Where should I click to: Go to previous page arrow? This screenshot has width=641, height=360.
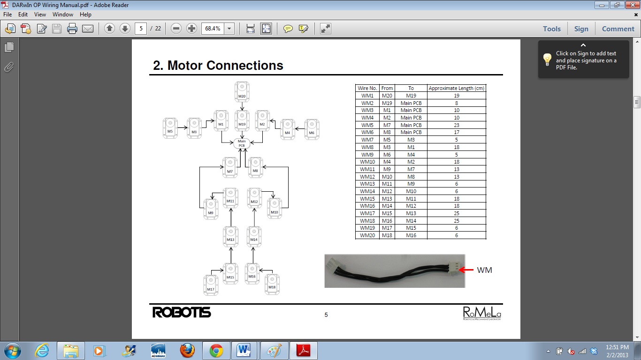coord(109,29)
